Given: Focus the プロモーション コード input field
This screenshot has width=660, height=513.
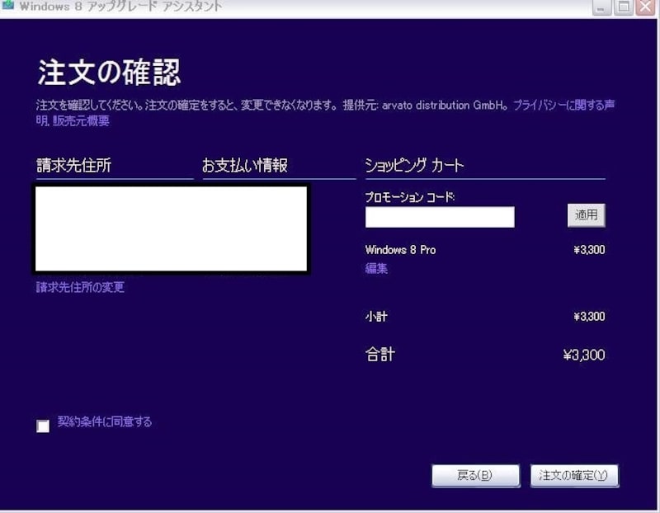Looking at the screenshot, I should pos(440,217).
